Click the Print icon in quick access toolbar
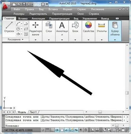Viewport: 131px width, 134px height. [43, 4]
